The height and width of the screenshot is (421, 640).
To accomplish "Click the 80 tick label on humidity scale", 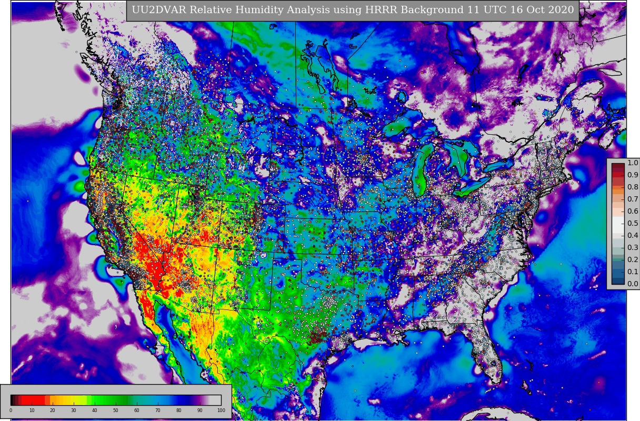I will [x=179, y=410].
